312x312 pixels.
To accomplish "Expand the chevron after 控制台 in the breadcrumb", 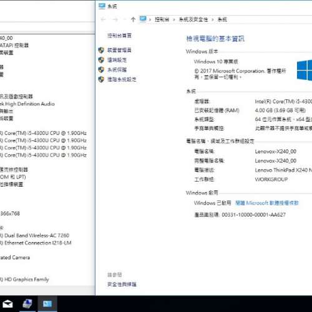I will [x=174, y=20].
